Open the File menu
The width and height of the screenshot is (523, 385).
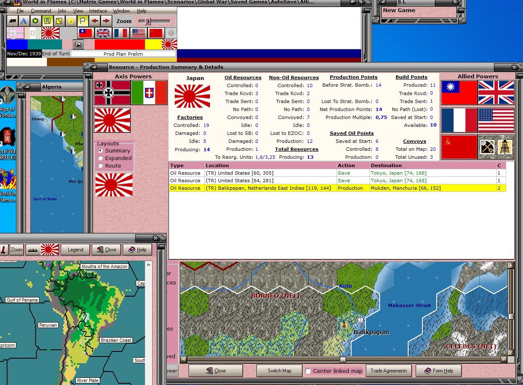20,11
